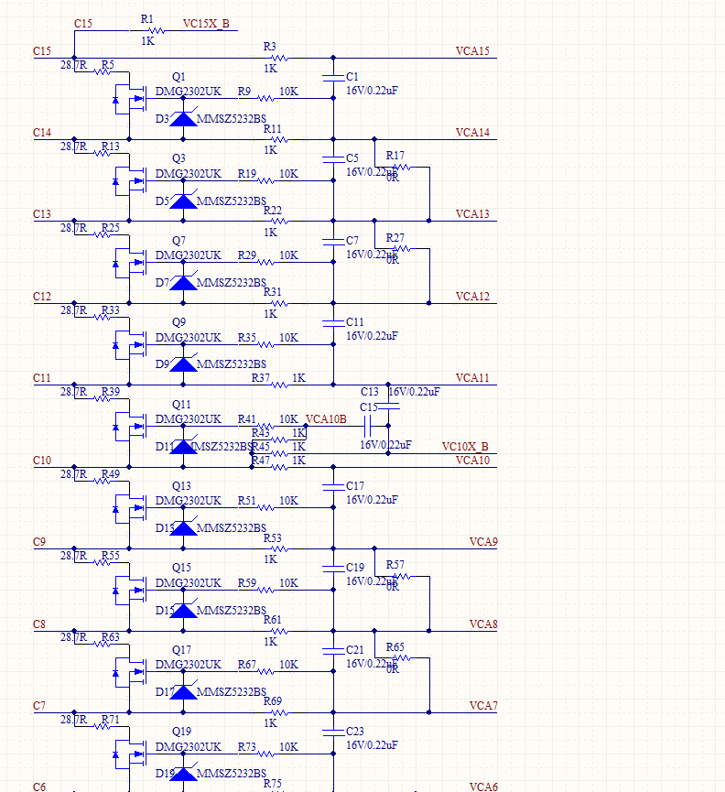Click the VCA15 net label
This screenshot has width=725, height=792.
pyautogui.click(x=472, y=51)
